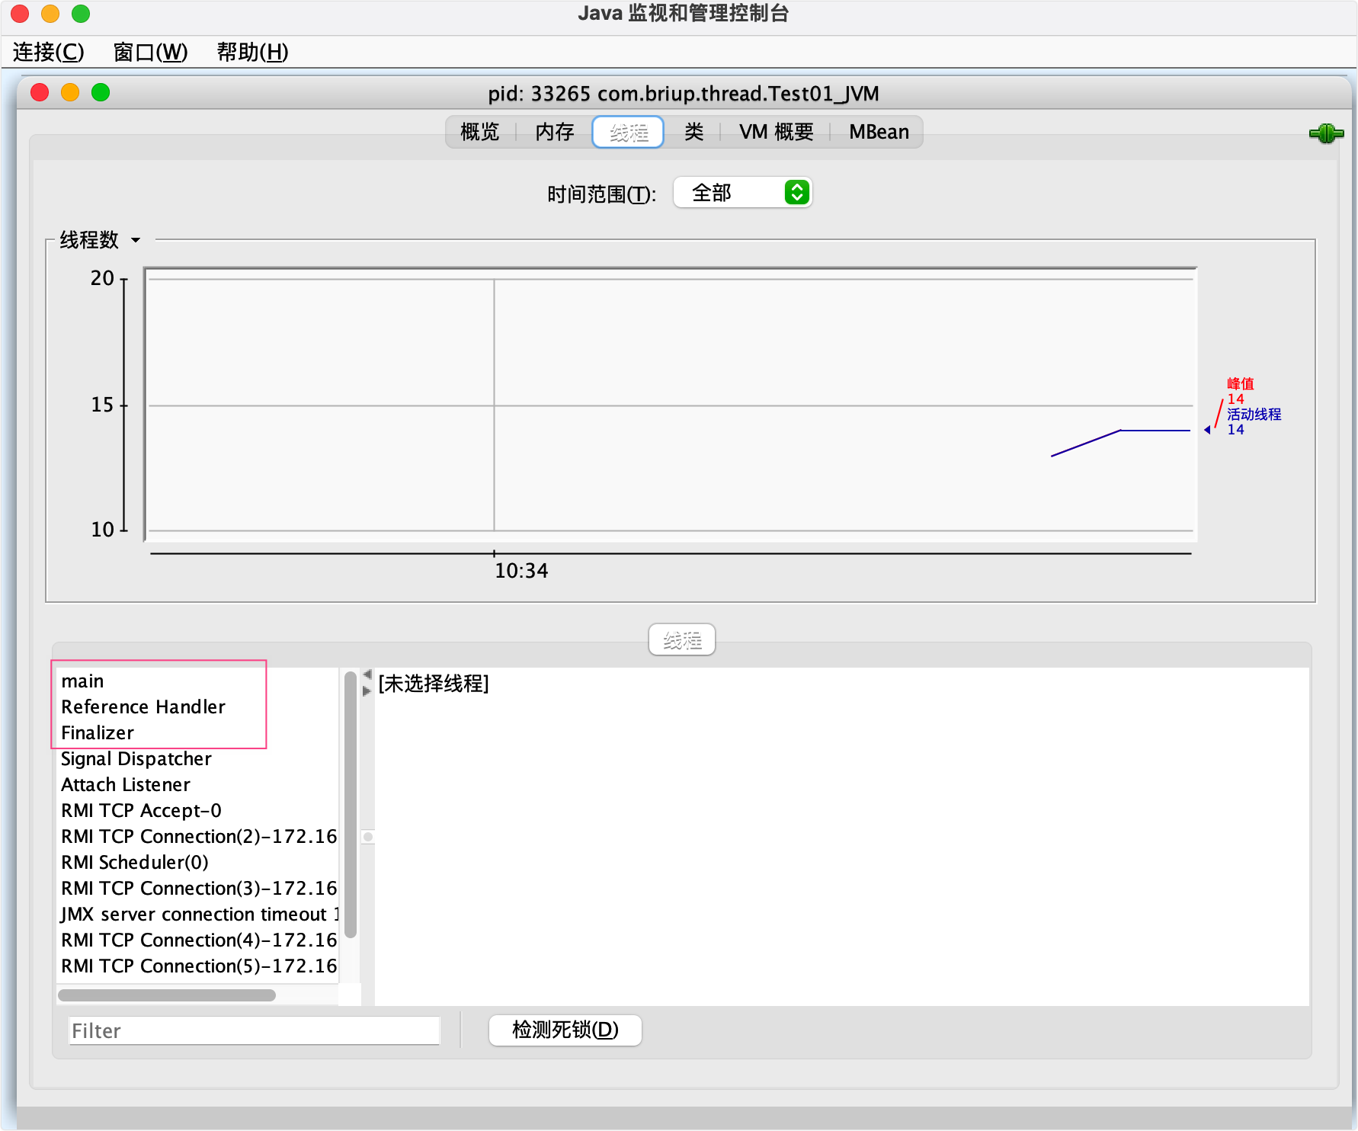
Task: Select the Finalizer thread
Action: [197, 733]
